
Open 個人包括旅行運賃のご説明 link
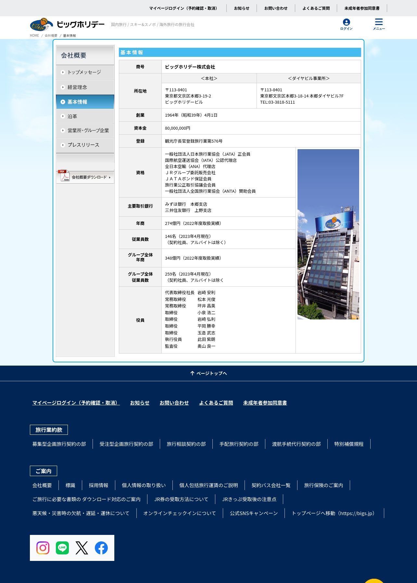[209, 485]
